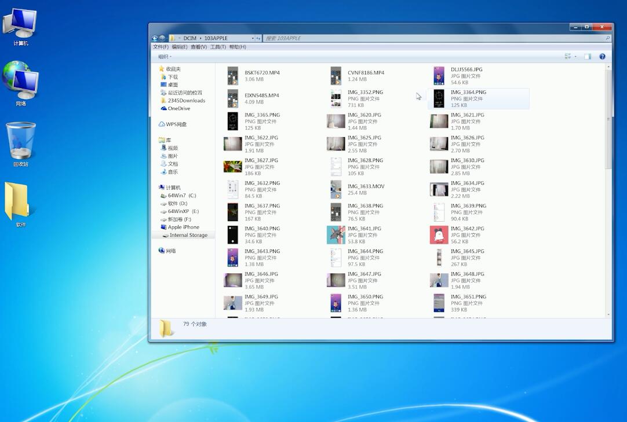Select the BSKT6720.MP4 video file icon
Screen dimensions: 627x422
[x=233, y=76]
